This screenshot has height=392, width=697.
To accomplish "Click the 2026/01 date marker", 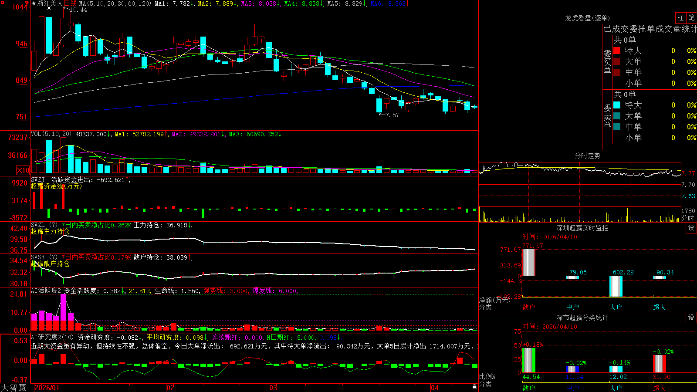I will pos(47,388).
